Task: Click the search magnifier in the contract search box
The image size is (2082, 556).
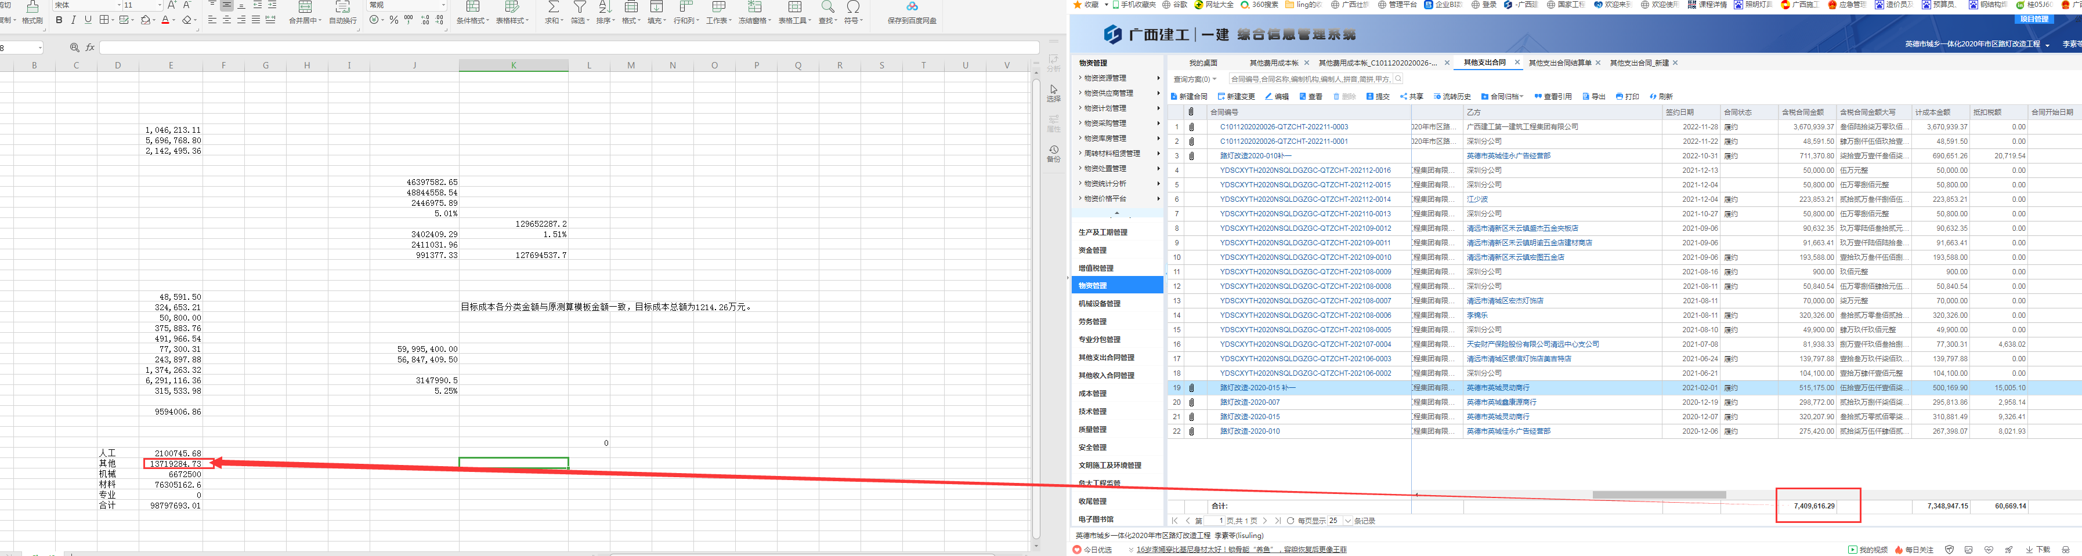Action: [x=1397, y=79]
